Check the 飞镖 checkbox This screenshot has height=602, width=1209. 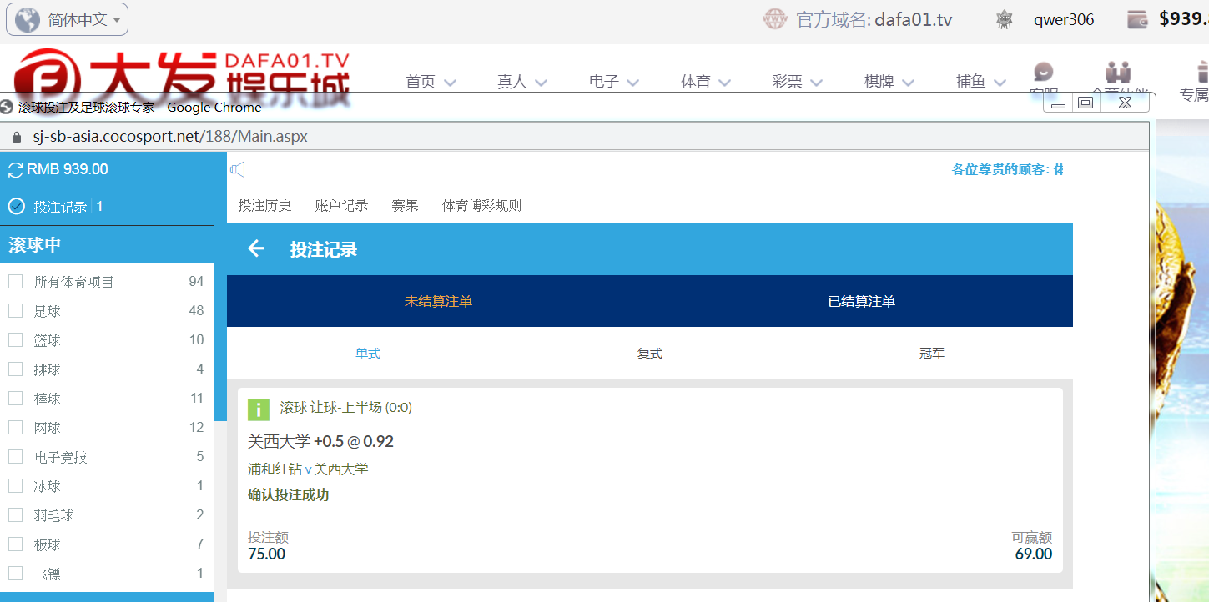pos(15,574)
